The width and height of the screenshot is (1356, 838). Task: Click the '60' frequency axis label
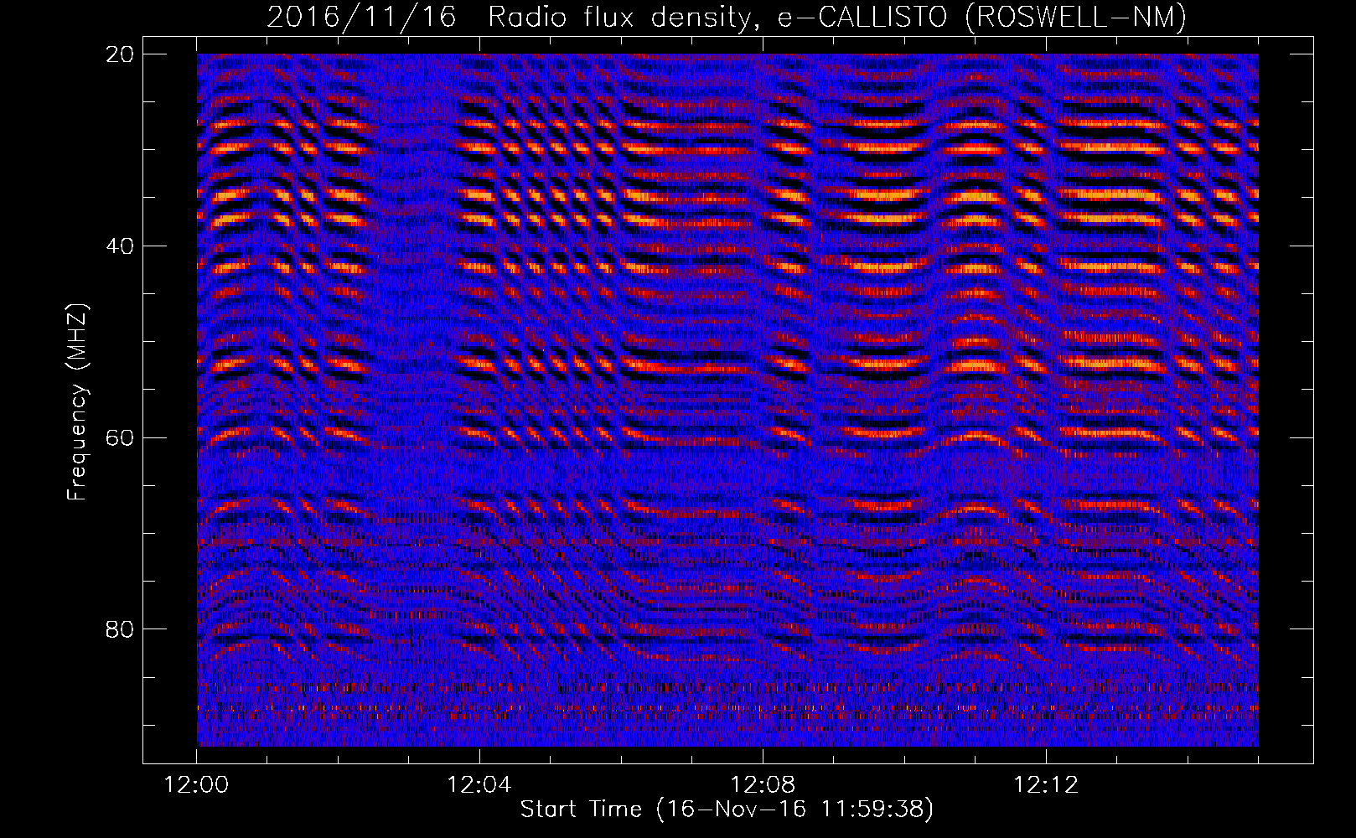click(121, 437)
